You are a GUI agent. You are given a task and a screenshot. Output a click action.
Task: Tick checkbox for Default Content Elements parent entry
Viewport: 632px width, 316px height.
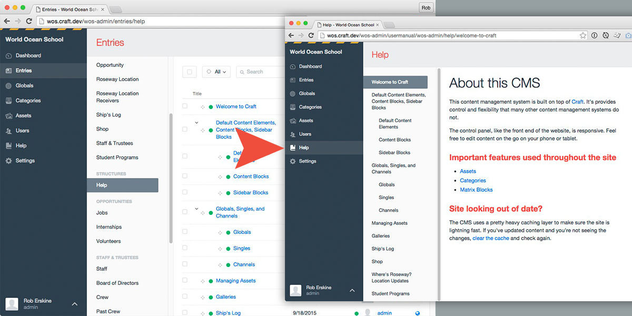point(185,129)
